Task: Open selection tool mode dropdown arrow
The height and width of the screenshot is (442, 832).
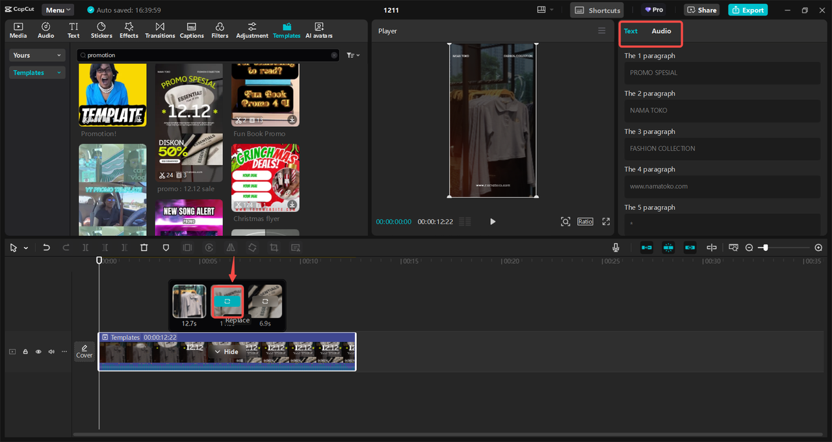Action: 26,248
